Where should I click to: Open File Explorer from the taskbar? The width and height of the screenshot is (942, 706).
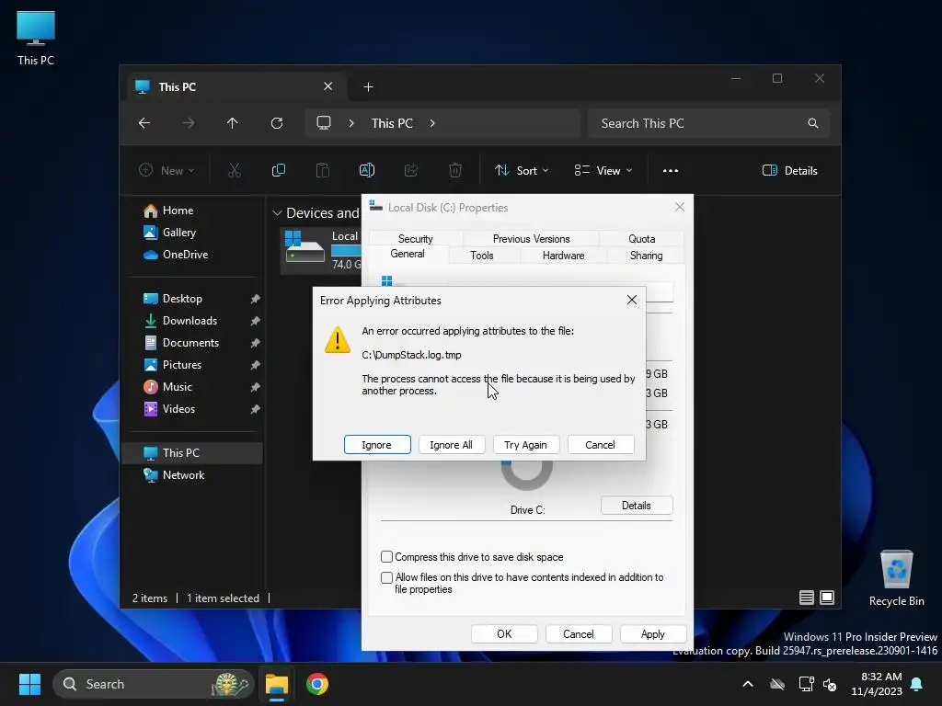tap(277, 684)
